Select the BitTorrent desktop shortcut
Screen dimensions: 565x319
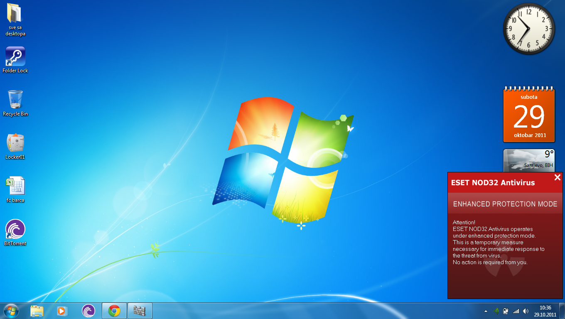click(x=15, y=233)
